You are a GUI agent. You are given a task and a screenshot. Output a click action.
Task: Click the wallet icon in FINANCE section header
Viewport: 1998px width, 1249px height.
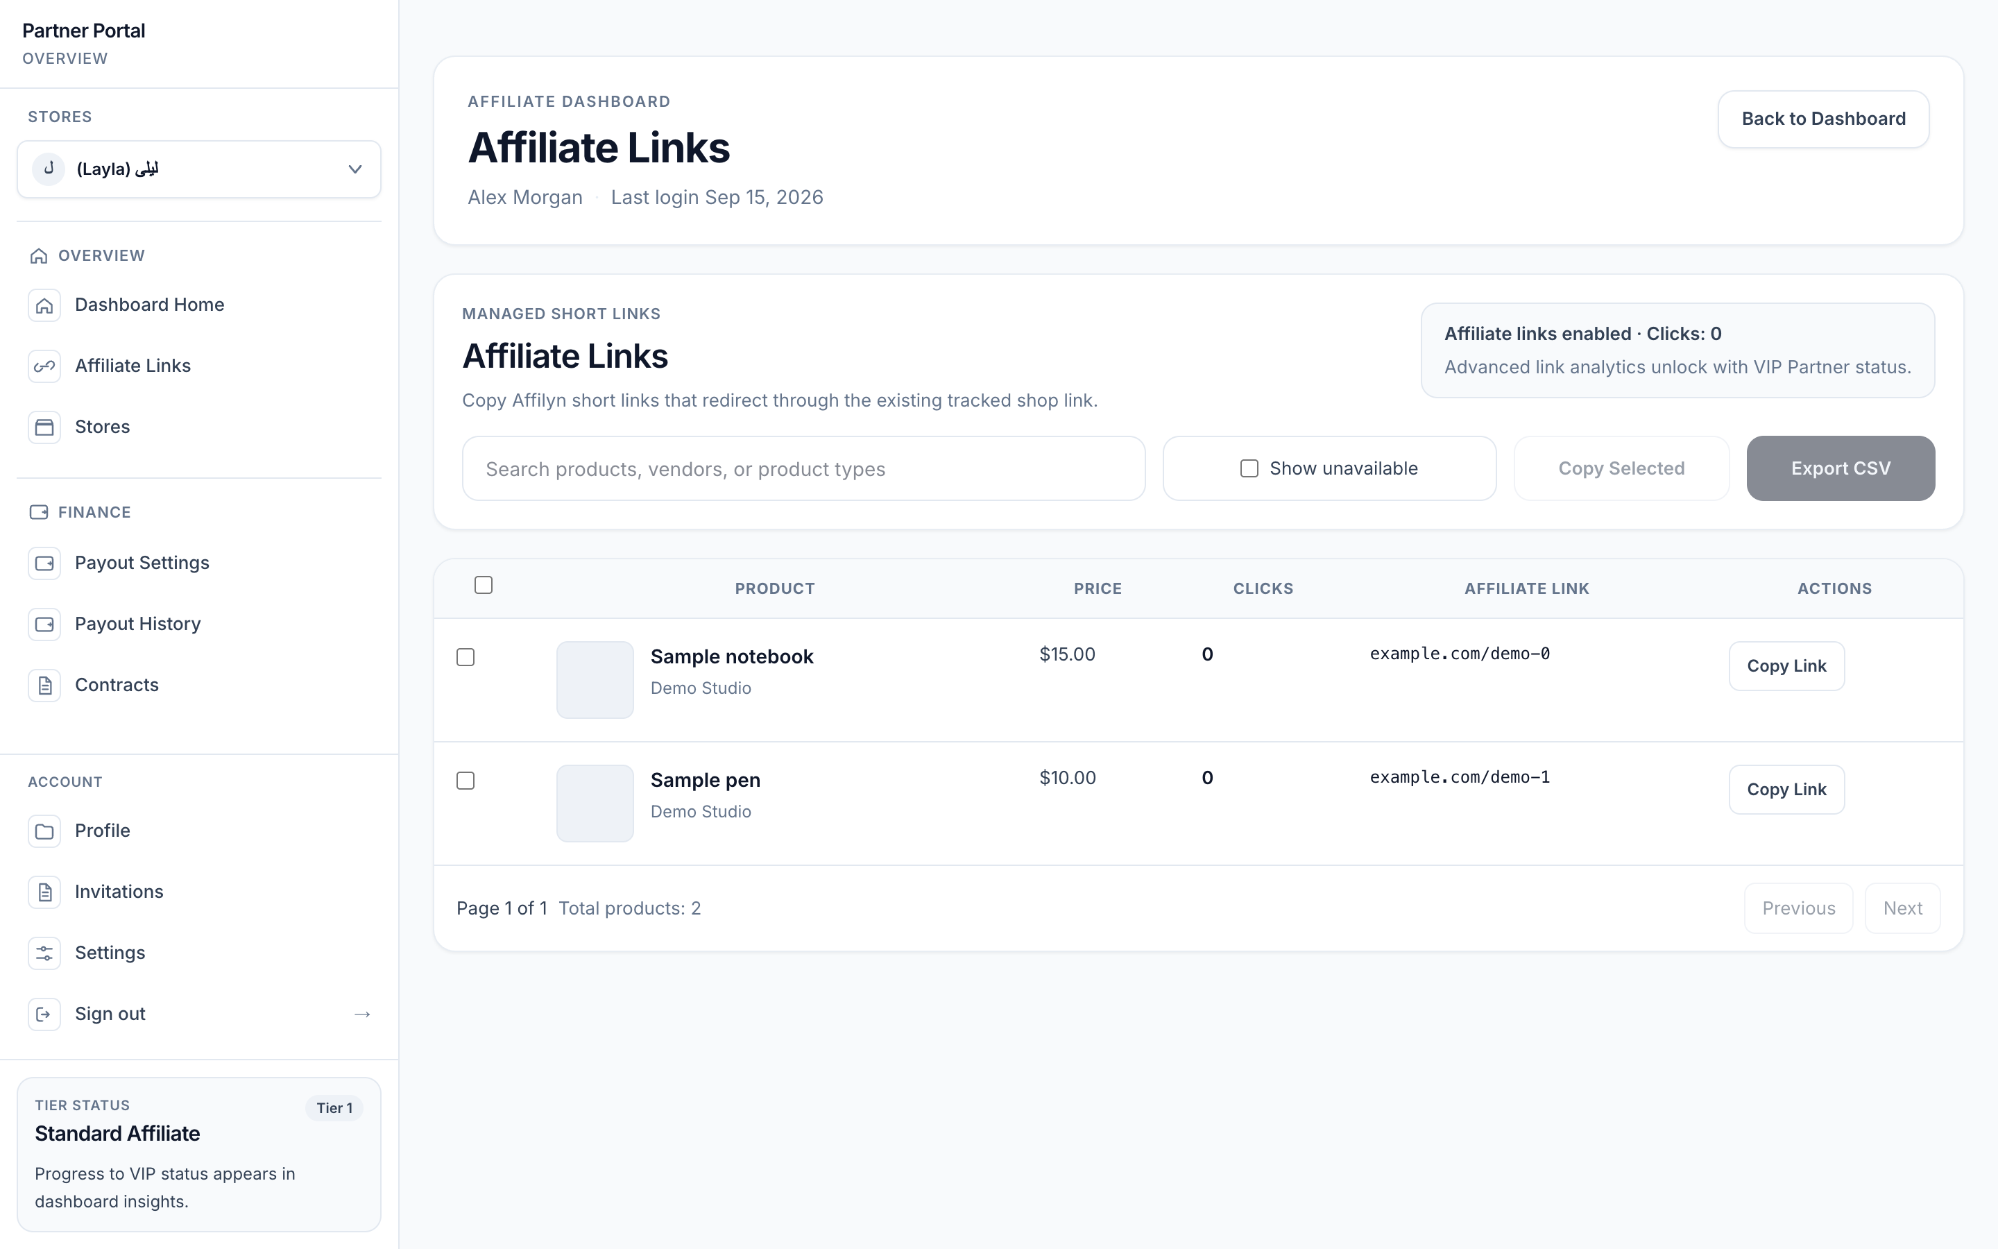point(39,512)
